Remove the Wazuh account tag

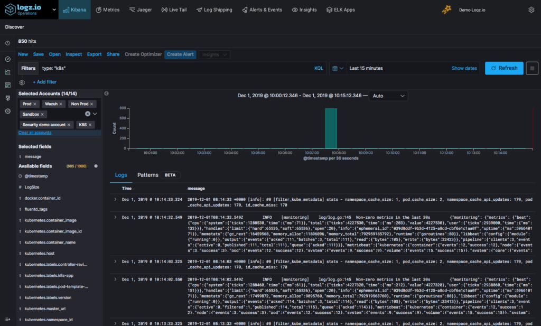click(61, 104)
